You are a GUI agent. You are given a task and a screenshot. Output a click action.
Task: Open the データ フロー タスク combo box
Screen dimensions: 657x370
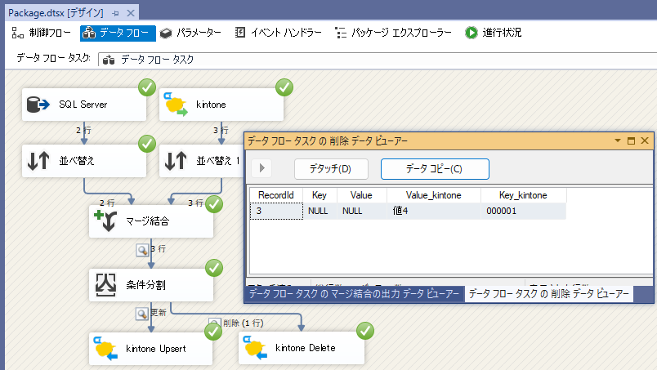coord(377,60)
